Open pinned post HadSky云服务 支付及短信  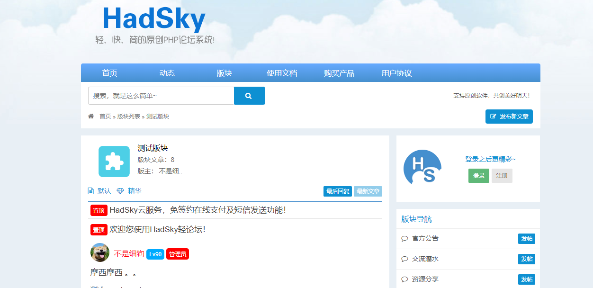[x=198, y=210]
